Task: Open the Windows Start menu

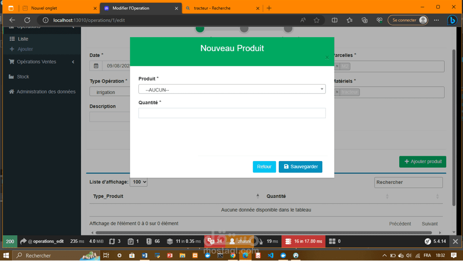Action: (x=6, y=256)
